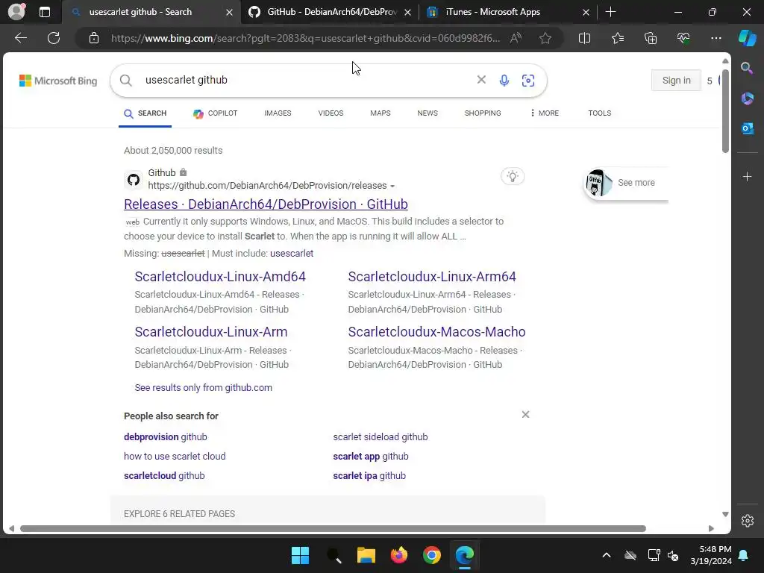764x573 pixels.
Task: Open Read aloud from address bar
Action: tap(516, 38)
